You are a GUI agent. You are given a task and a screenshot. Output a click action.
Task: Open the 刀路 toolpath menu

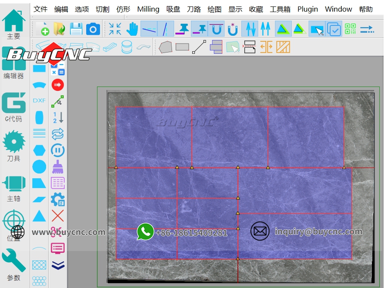(x=194, y=9)
